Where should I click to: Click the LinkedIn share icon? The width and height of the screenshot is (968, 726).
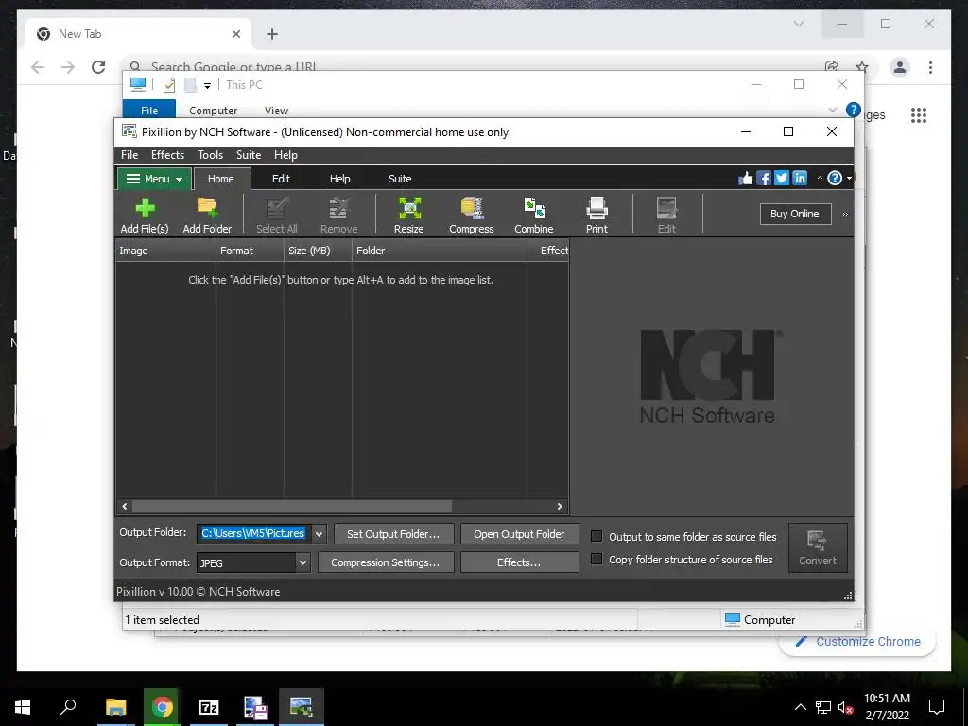[800, 179]
